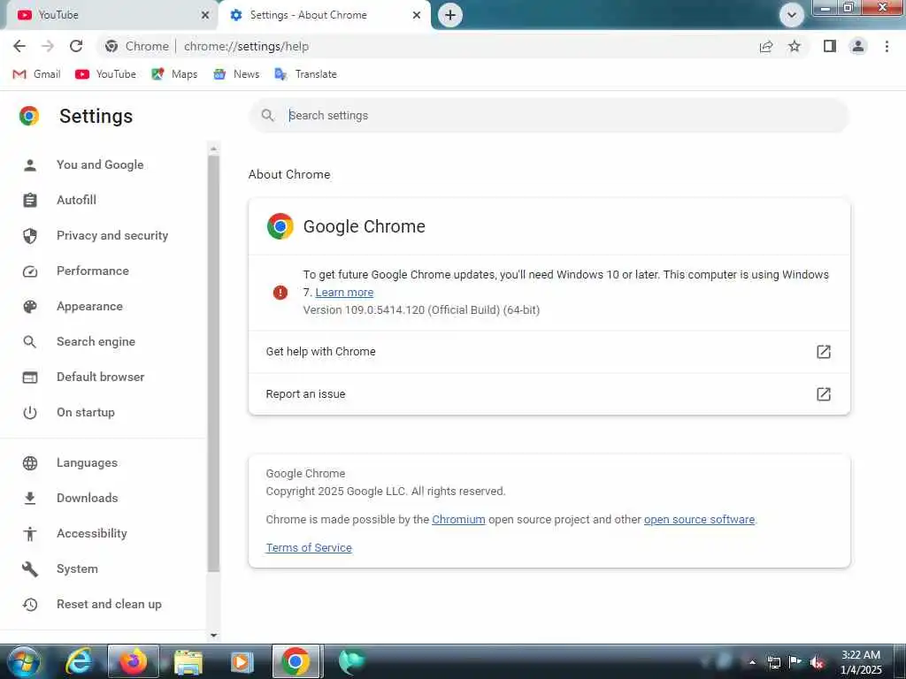Open Firefox from the taskbar
The image size is (906, 679).
134,661
